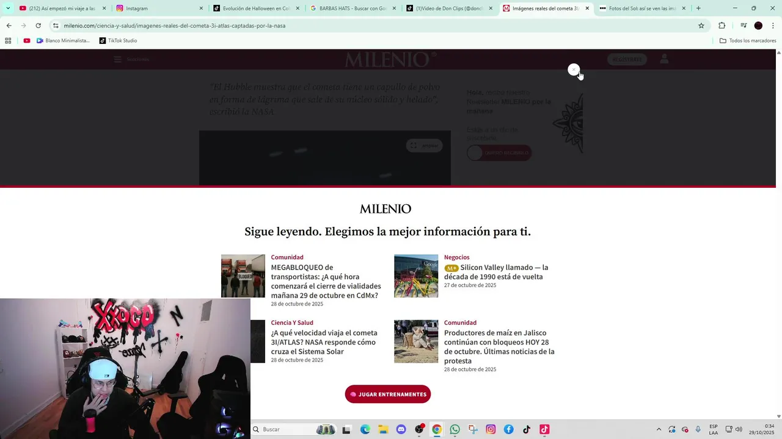Open WhatsApp from the taskbar
Screen dimensions: 782x439
pyautogui.click(x=455, y=429)
